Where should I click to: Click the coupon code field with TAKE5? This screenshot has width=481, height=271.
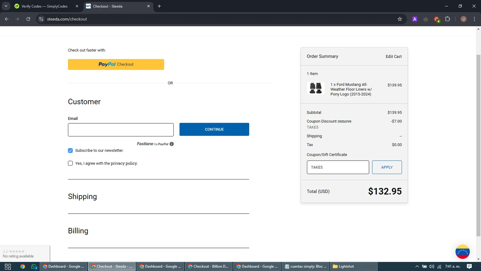338,167
